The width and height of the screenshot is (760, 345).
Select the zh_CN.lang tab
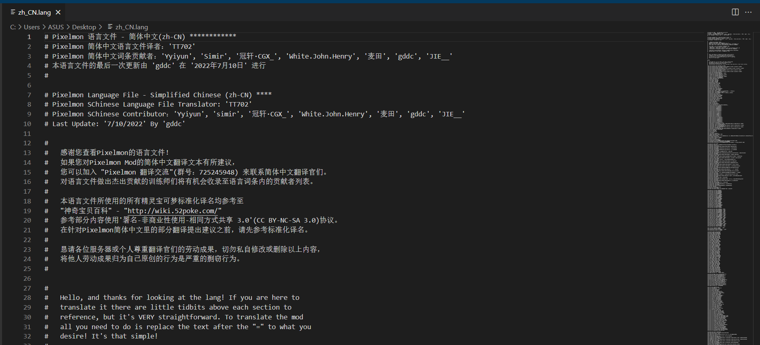click(34, 12)
